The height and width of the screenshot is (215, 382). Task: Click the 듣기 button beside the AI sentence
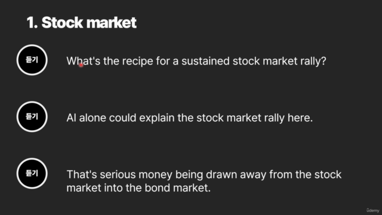[x=32, y=117]
